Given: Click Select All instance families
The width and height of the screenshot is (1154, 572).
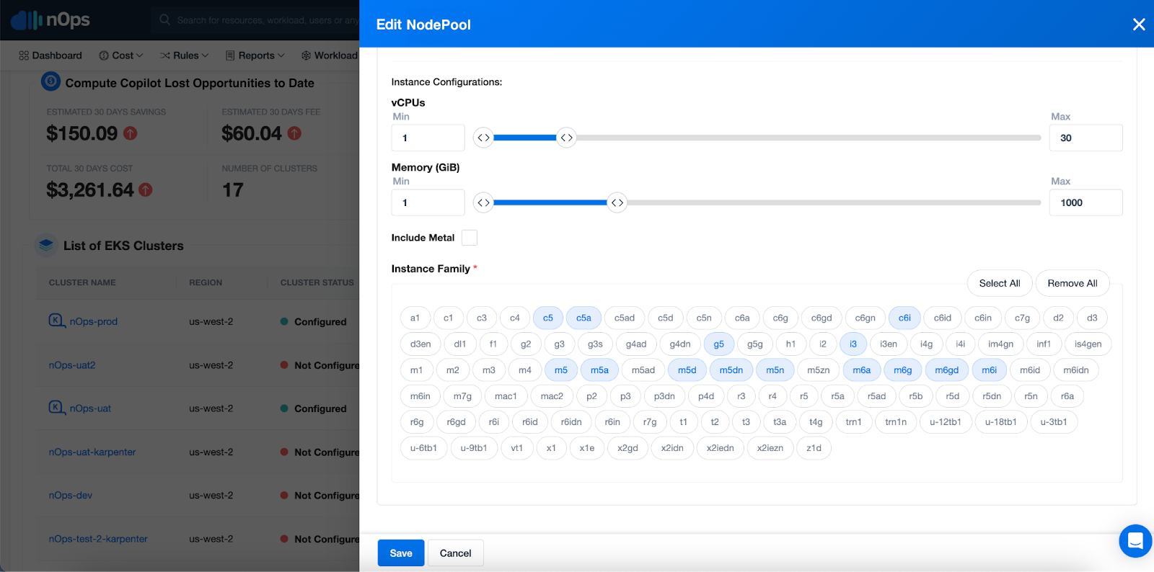Looking at the screenshot, I should coord(1000,283).
